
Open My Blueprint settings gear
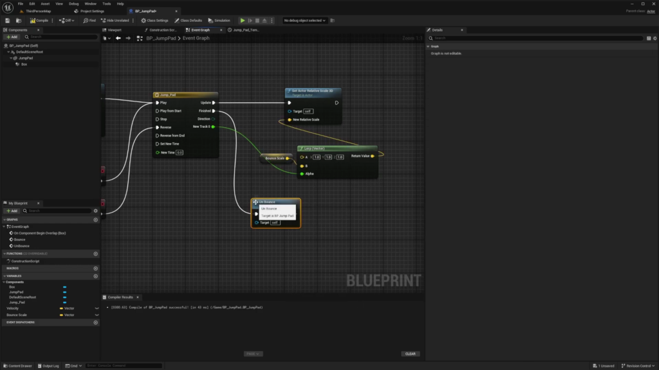click(x=95, y=211)
